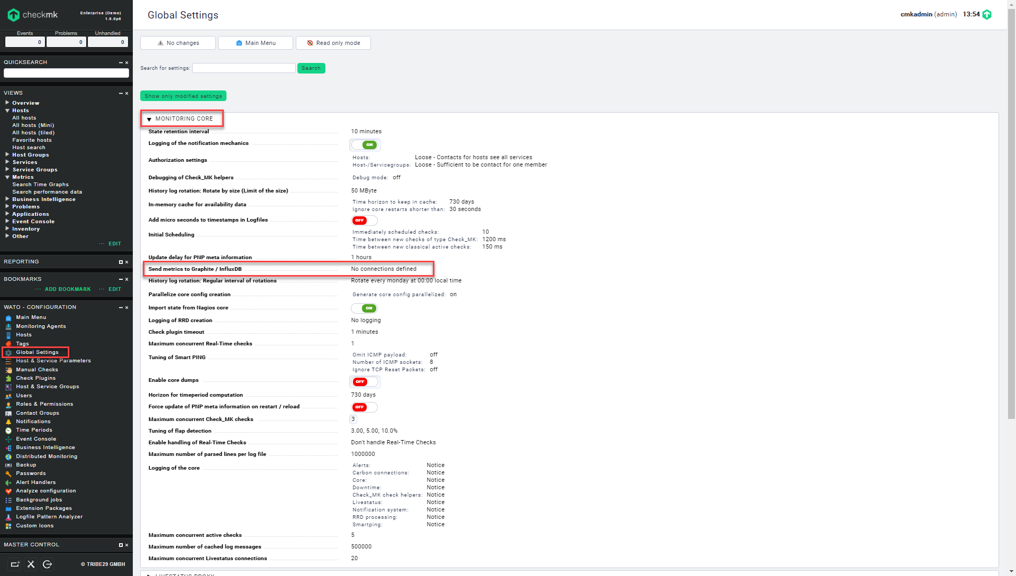This screenshot has width=1016, height=576.
Task: Expand the Overview views tree
Action: coord(7,103)
